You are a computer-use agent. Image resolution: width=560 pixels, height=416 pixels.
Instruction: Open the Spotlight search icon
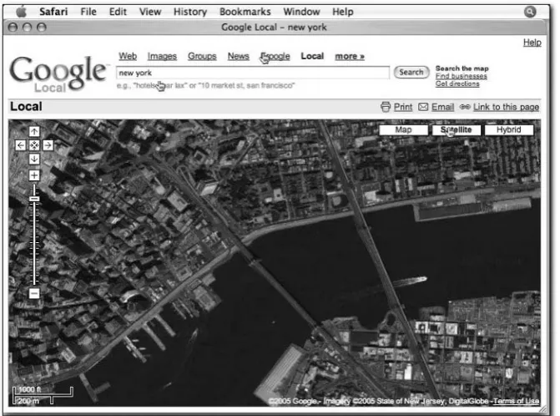tap(530, 12)
